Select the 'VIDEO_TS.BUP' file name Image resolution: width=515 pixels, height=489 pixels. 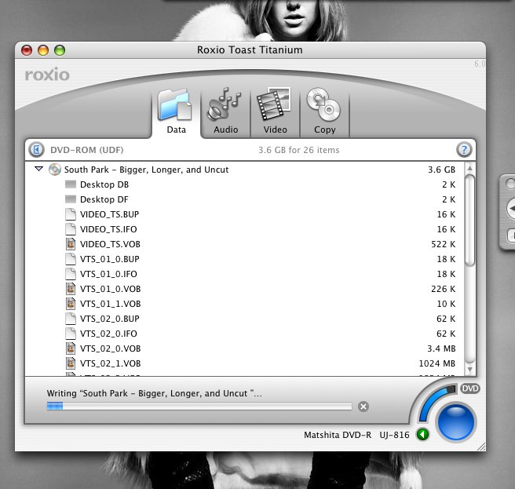[x=109, y=214]
